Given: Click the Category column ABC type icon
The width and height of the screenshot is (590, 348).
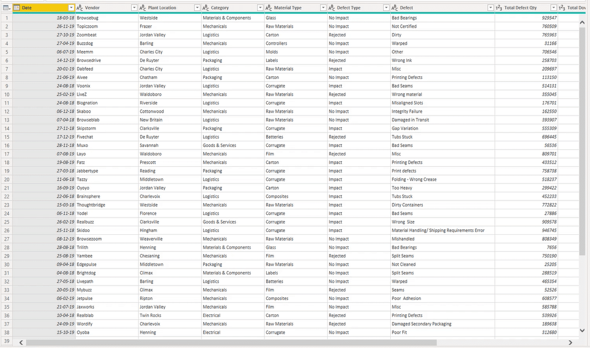Looking at the screenshot, I should tap(206, 8).
